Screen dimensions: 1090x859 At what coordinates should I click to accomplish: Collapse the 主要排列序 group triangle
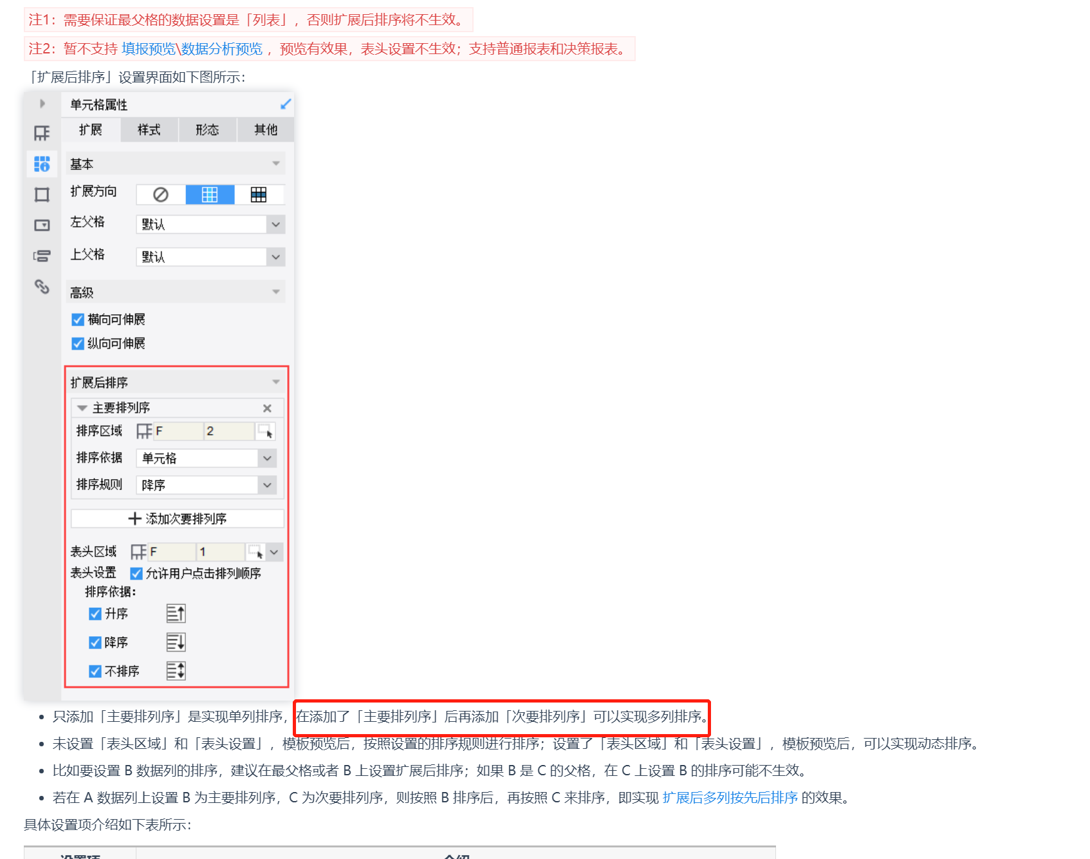coord(82,408)
